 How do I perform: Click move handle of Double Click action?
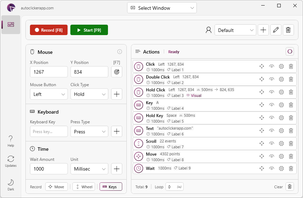[262, 79]
